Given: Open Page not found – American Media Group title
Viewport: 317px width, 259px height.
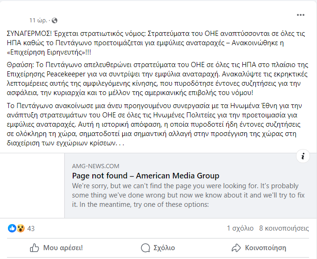Looking at the screenshot, I should (x=145, y=176).
